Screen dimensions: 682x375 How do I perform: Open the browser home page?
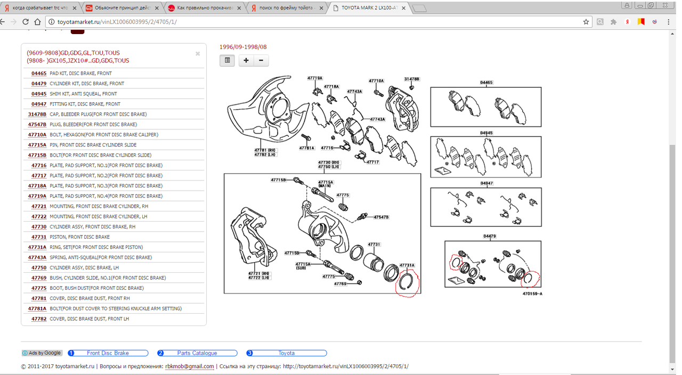[37, 22]
